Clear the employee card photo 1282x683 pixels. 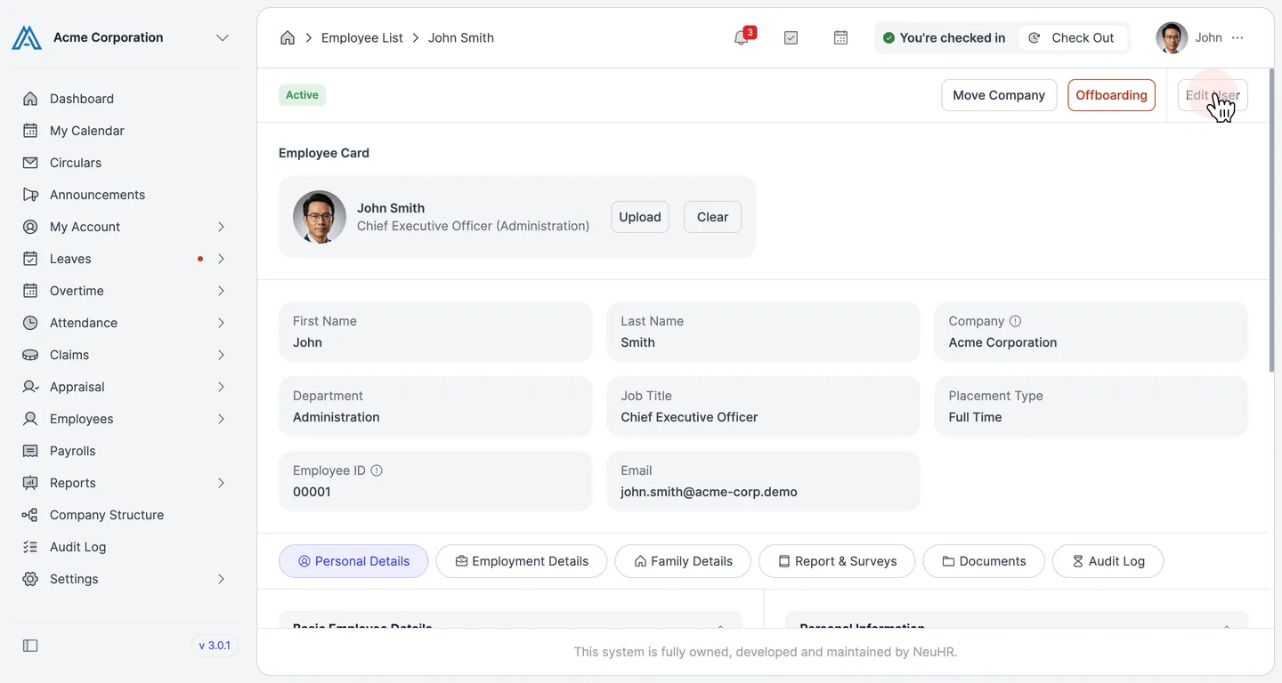[x=712, y=217]
